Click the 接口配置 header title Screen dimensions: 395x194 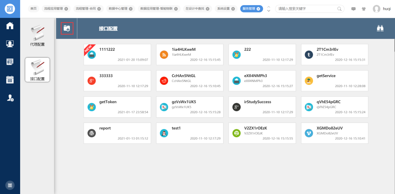(108, 29)
